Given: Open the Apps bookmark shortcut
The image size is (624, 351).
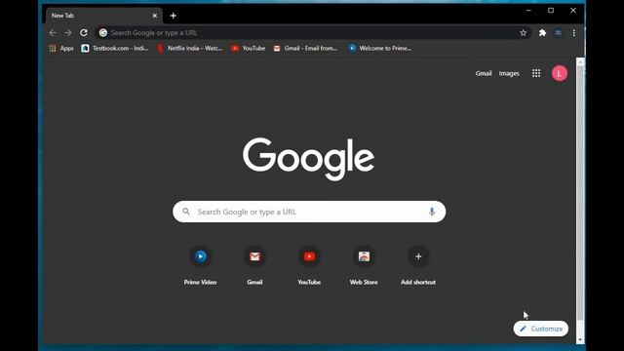Looking at the screenshot, I should pyautogui.click(x=61, y=48).
